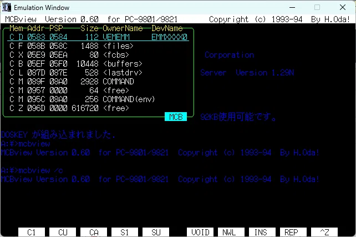
Task: Click the S1 function key label
Action: point(125,232)
